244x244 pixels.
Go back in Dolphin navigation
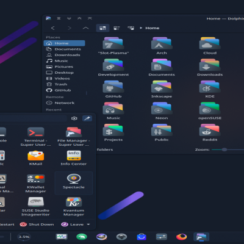(53, 28)
